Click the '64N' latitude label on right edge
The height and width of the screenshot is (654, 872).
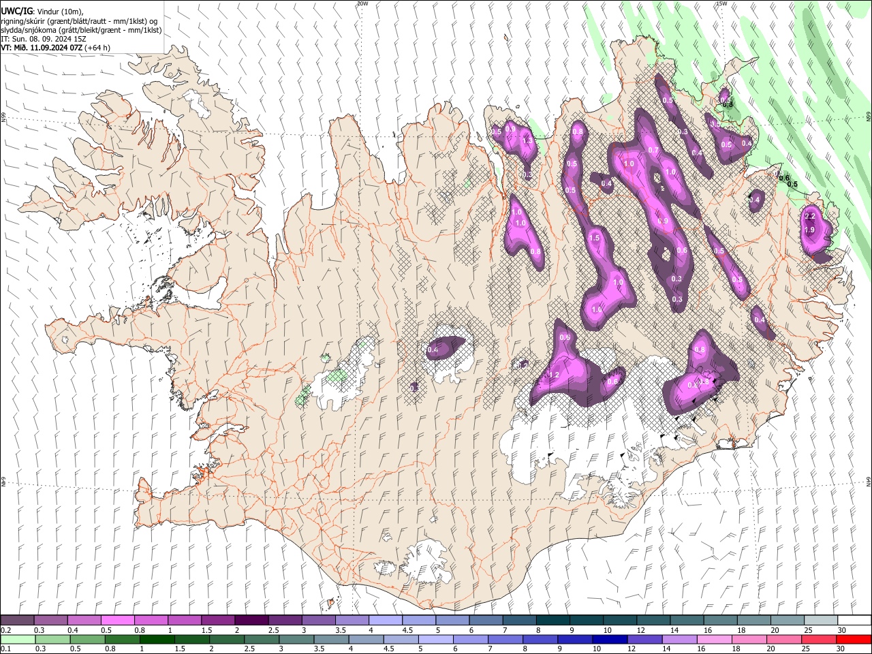point(869,481)
